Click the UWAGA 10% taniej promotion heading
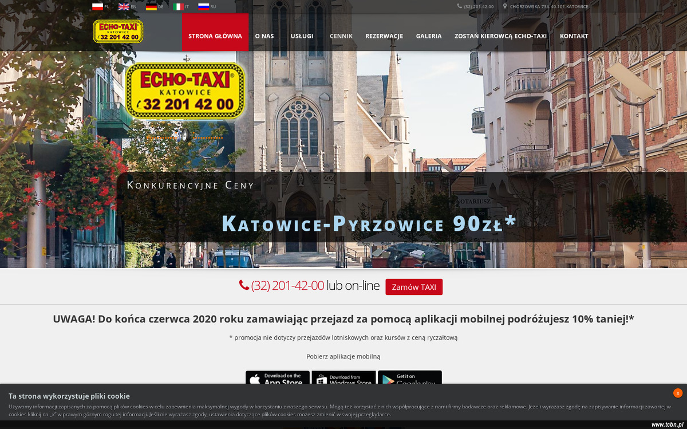687x429 pixels. (343, 319)
